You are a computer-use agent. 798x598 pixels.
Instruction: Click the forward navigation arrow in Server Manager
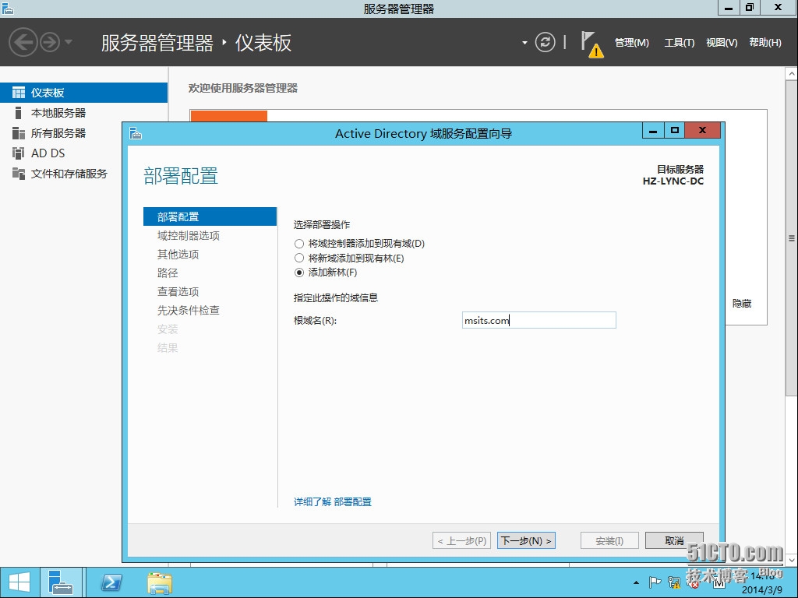50,42
